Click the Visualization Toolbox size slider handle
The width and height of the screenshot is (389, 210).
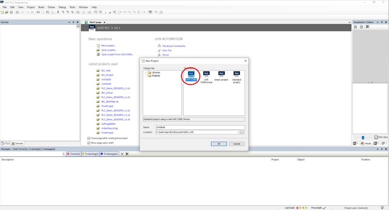[363, 137]
